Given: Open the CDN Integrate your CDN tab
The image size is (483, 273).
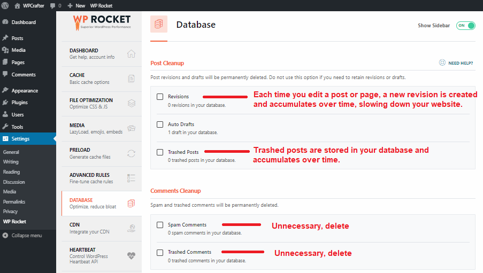Looking at the screenshot, I should tap(102, 228).
